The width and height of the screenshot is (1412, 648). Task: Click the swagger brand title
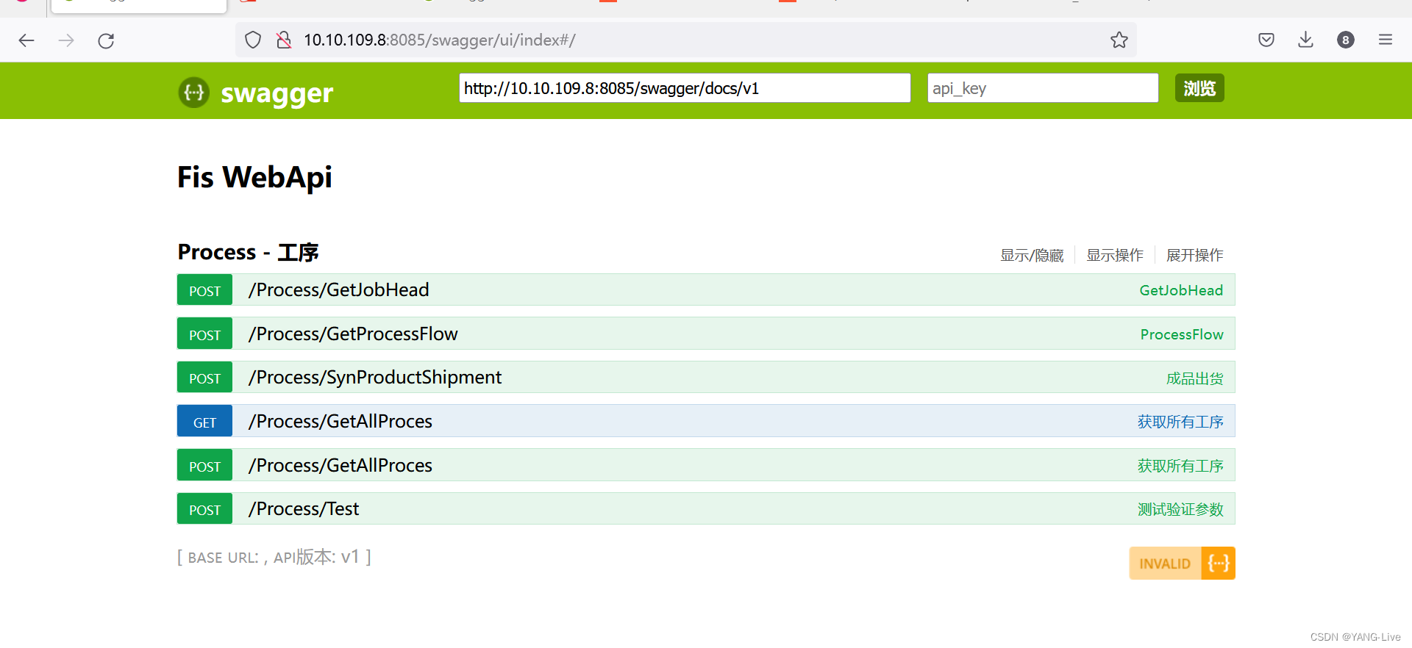(x=277, y=93)
